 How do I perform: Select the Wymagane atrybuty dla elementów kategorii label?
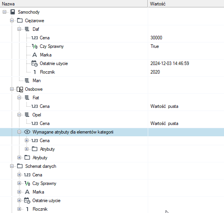(x=73, y=132)
